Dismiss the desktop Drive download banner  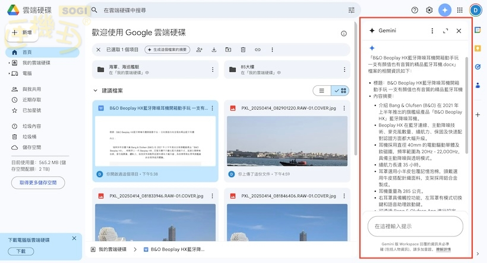[x=74, y=238]
